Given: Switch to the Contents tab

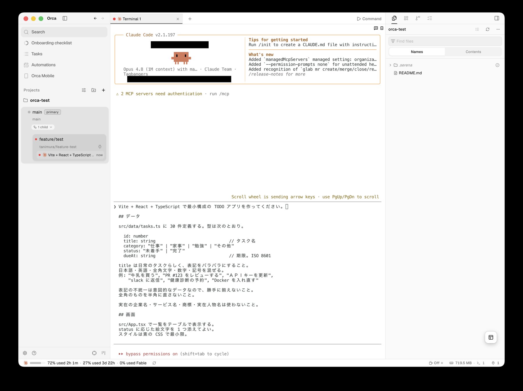Looking at the screenshot, I should point(473,52).
